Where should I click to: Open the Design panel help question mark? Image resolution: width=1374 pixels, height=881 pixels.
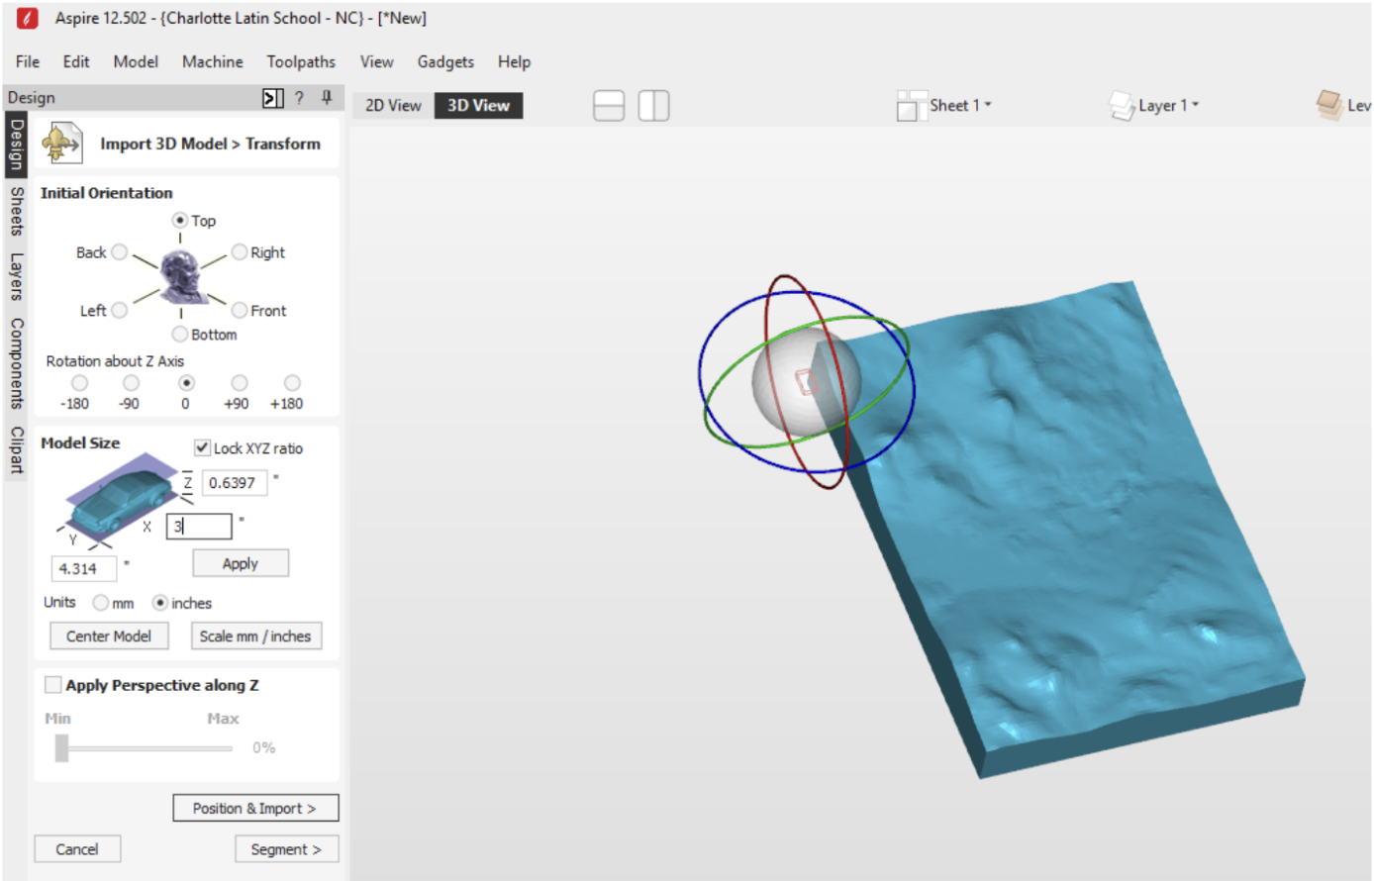[x=299, y=97]
